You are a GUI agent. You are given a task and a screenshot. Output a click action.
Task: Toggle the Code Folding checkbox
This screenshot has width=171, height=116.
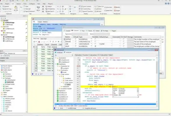tap(82, 9)
